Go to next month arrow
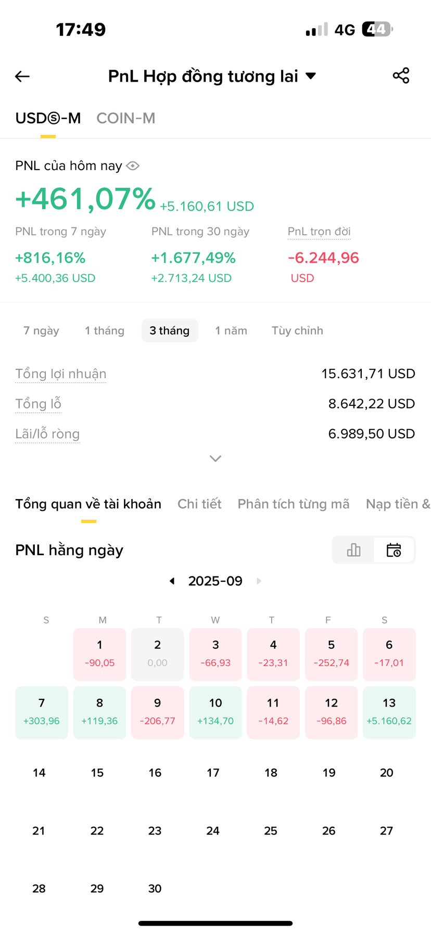The height and width of the screenshot is (934, 431). tap(259, 581)
